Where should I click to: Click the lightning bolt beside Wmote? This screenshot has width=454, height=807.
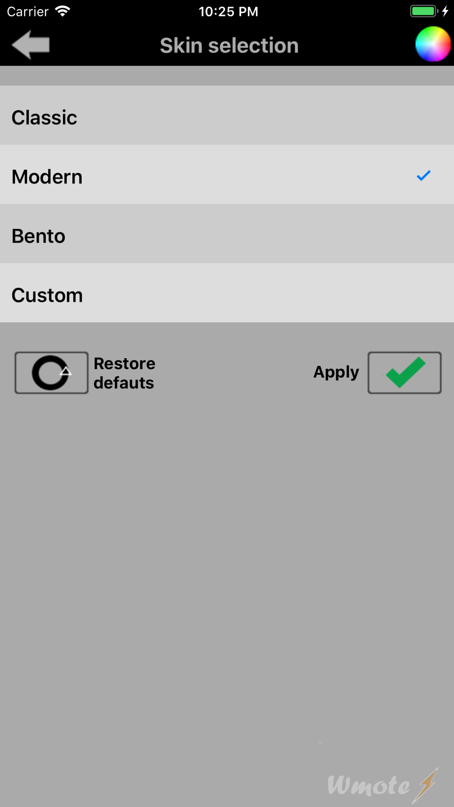(x=427, y=785)
